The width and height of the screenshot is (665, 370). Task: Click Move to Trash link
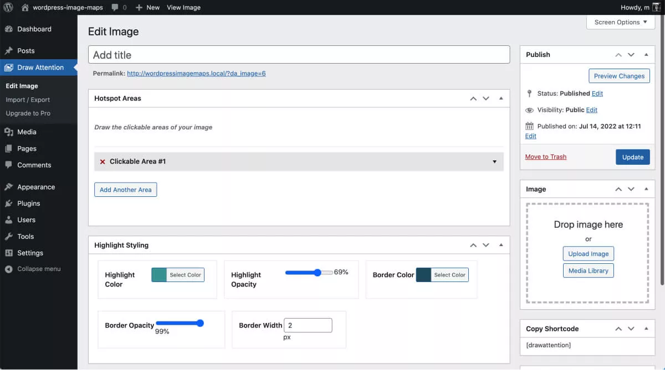coord(545,157)
